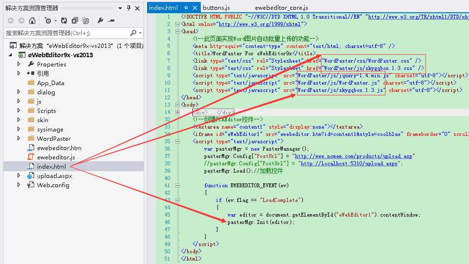The width and height of the screenshot is (469, 264).
Task: Open search options dropdown arrow
Action: [x=140, y=33]
